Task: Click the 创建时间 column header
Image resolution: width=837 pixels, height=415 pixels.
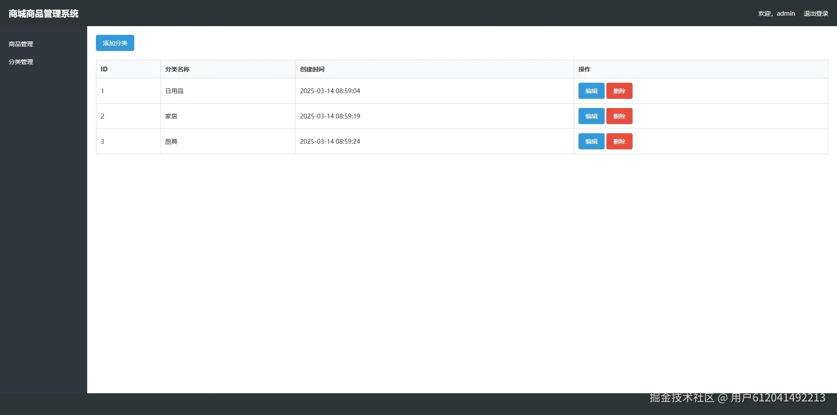Action: 435,69
